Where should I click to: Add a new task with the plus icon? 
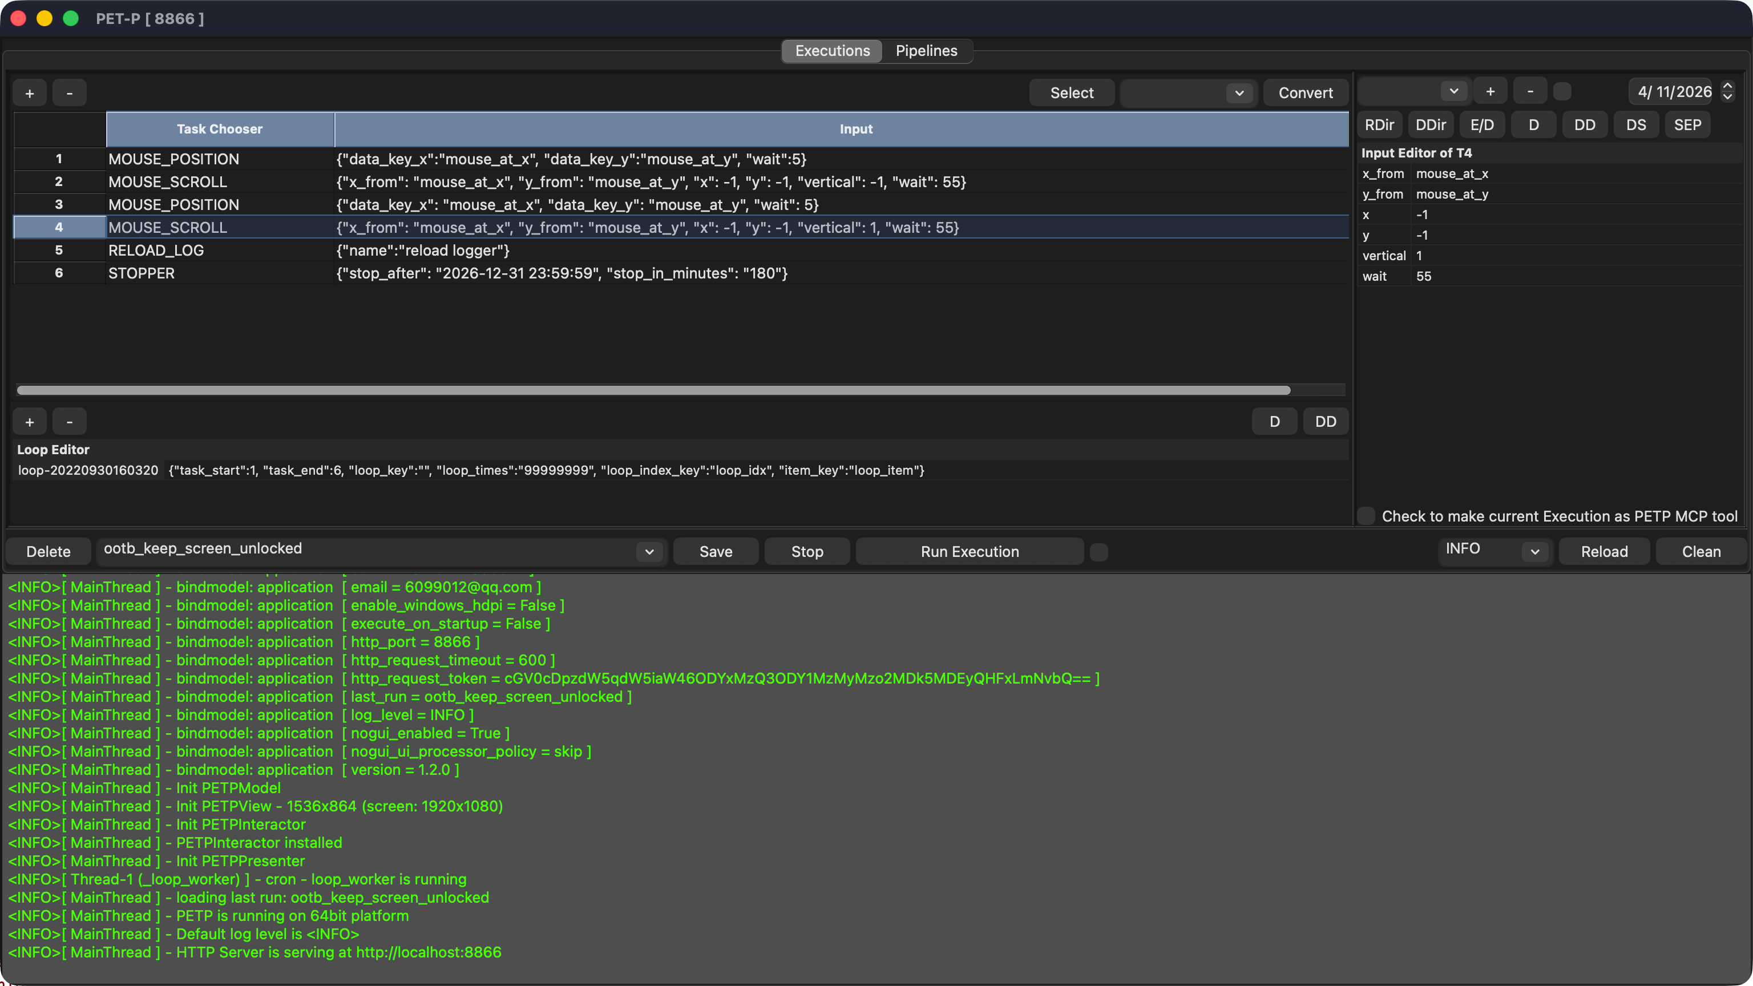click(29, 92)
